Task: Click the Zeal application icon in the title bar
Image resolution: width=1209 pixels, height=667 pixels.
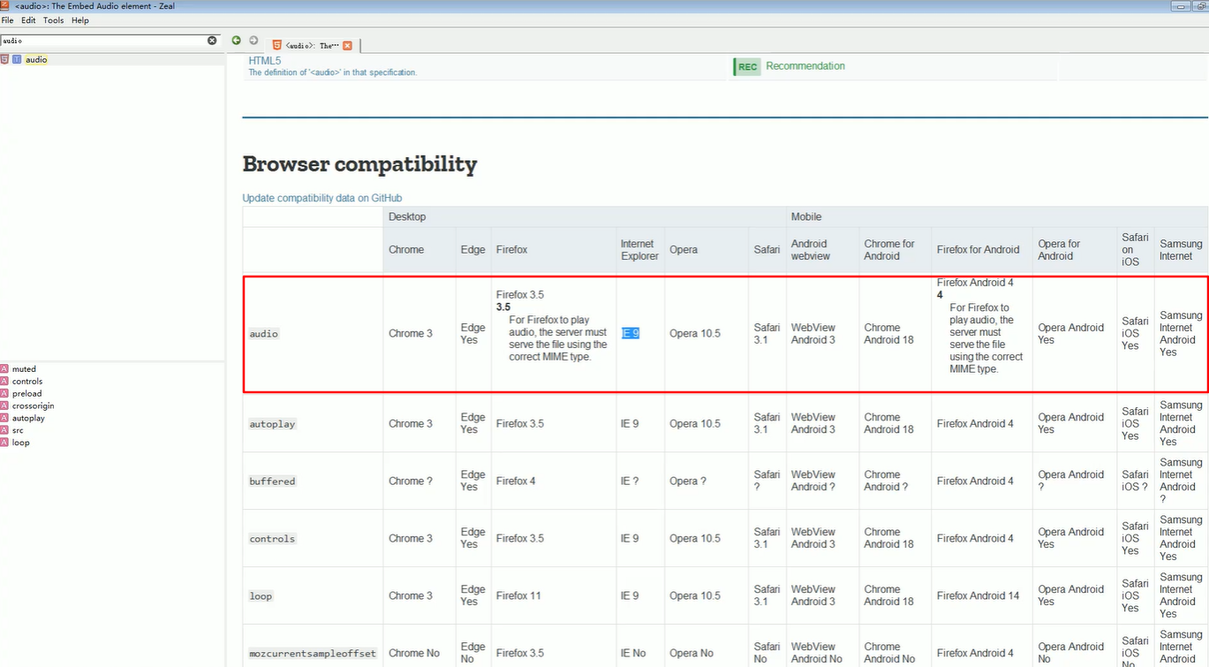Action: [x=5, y=5]
